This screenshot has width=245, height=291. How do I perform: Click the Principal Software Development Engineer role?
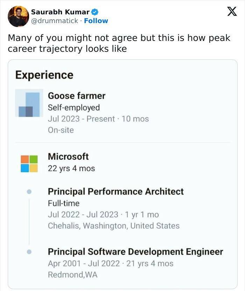point(135,251)
